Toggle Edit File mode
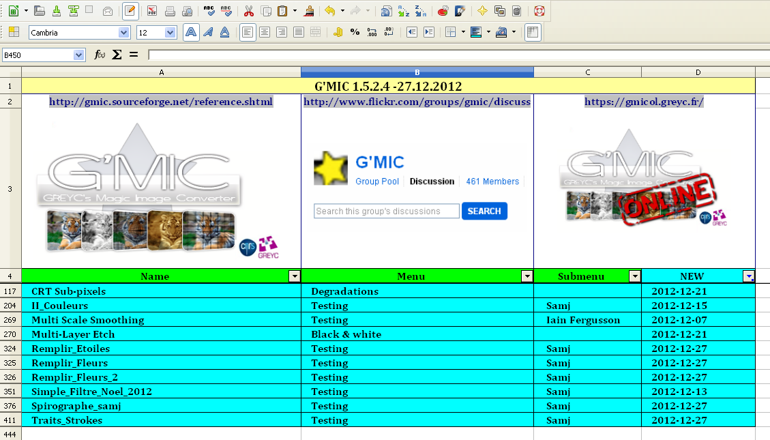 click(130, 11)
